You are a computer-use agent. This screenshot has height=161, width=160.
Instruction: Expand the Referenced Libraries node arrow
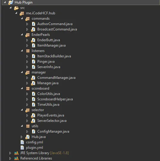(x=10, y=158)
